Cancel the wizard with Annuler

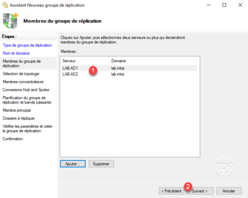(x=229, y=191)
